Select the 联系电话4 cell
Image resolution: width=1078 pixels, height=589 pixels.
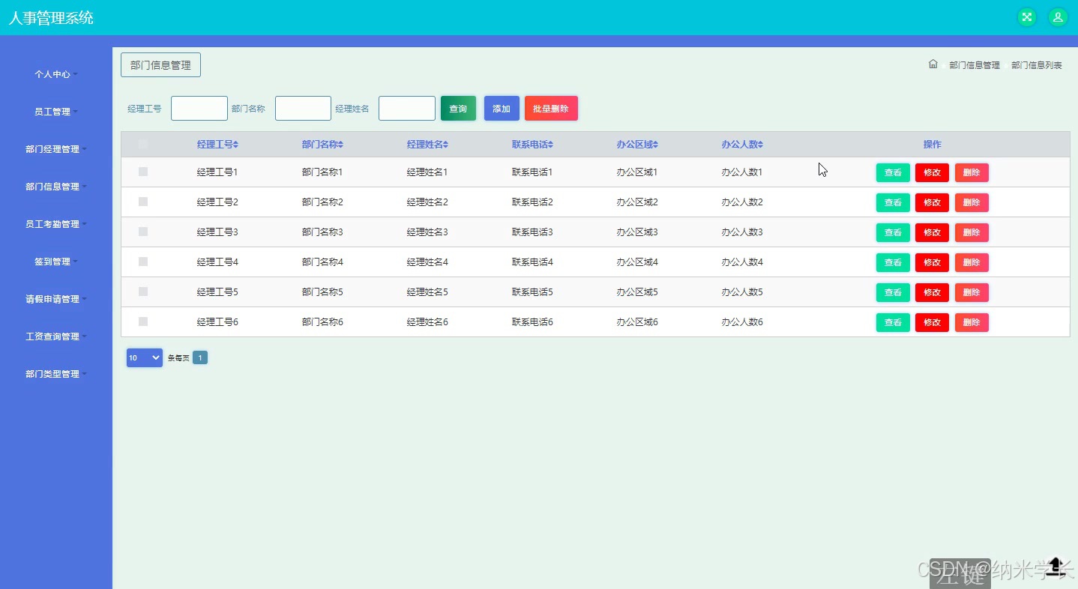coord(532,262)
